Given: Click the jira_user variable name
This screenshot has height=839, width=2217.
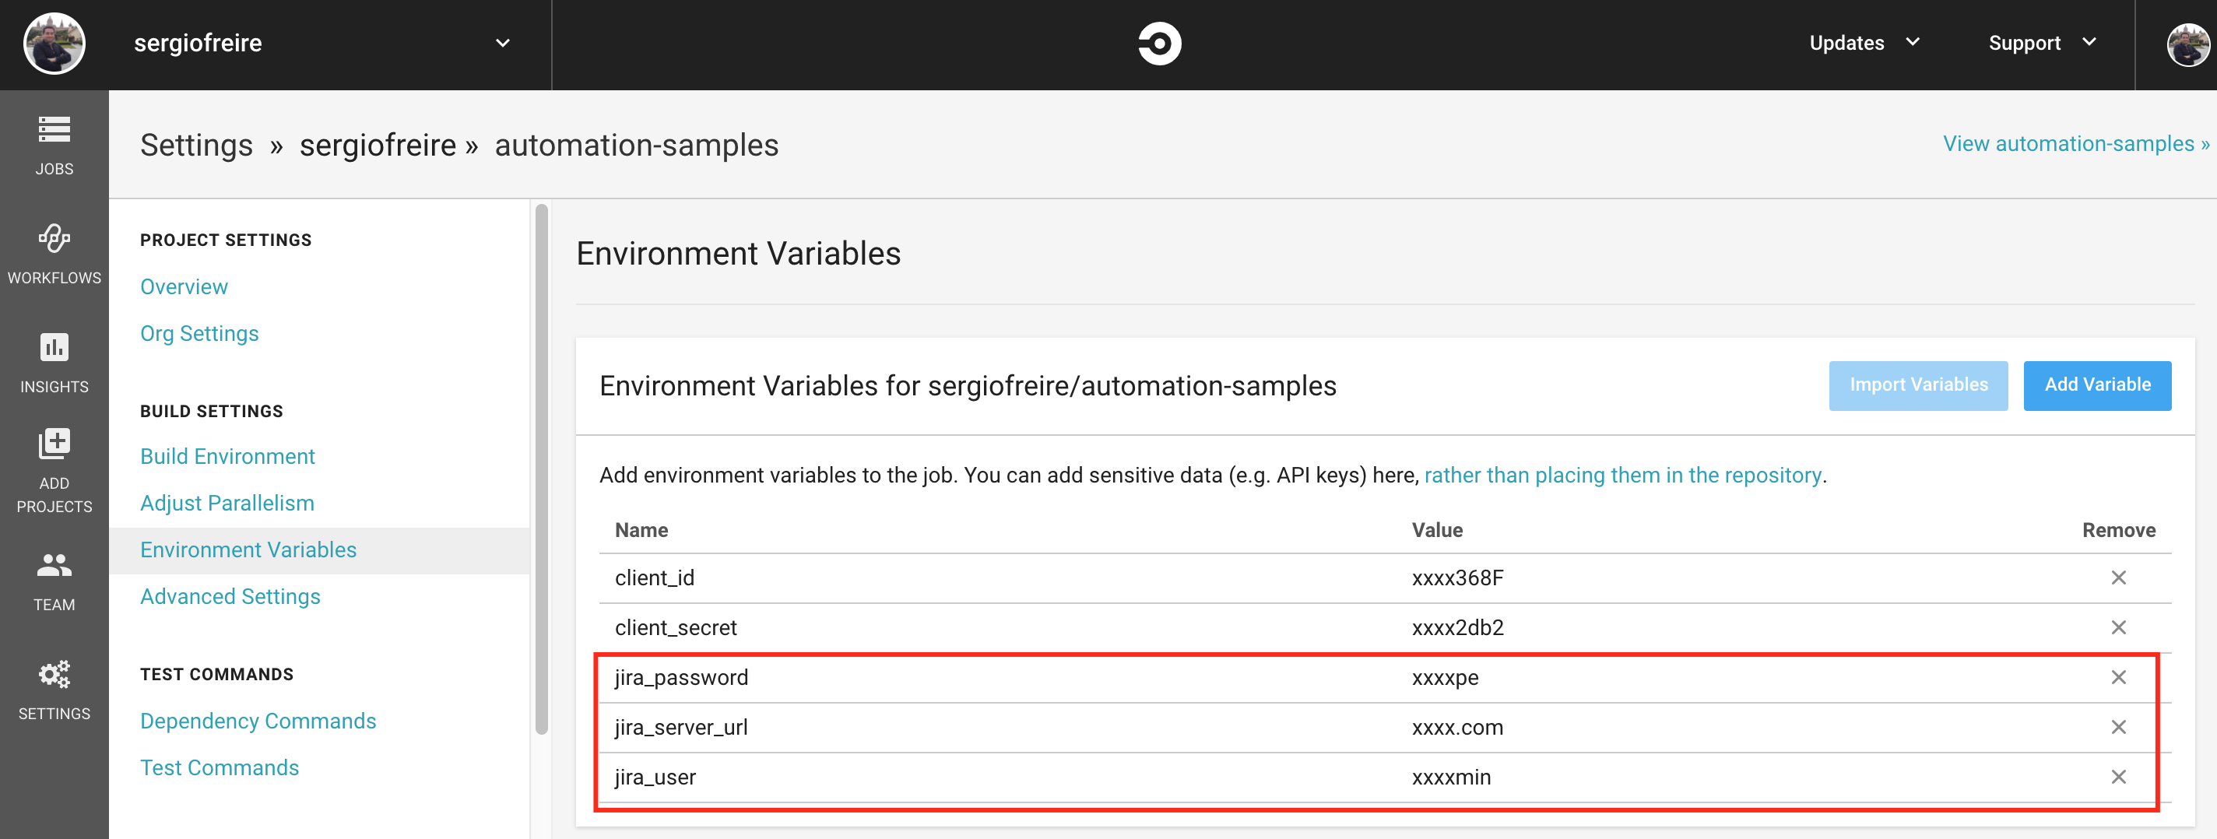Looking at the screenshot, I should click(655, 777).
